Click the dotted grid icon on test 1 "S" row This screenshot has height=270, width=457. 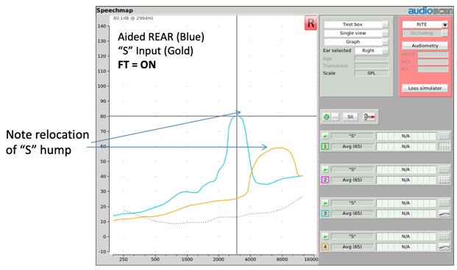[x=444, y=136]
